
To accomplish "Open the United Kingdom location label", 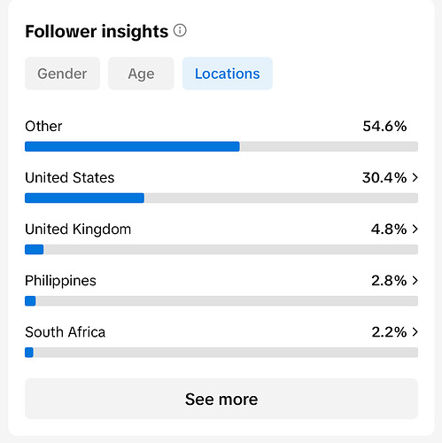I will [78, 229].
